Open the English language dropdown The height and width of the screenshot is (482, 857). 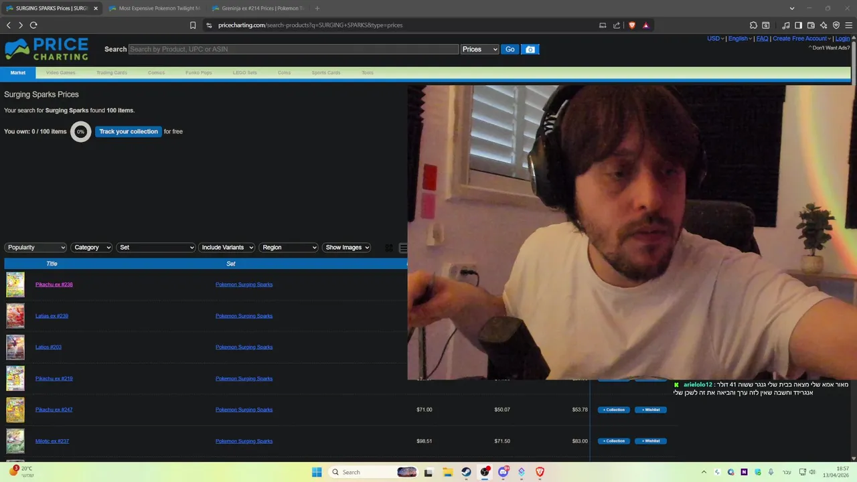coord(740,38)
